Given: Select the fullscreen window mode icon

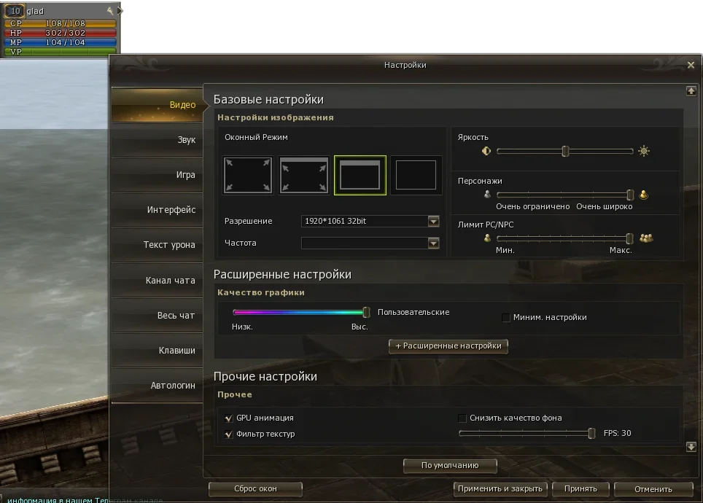Looking at the screenshot, I should 248,175.
